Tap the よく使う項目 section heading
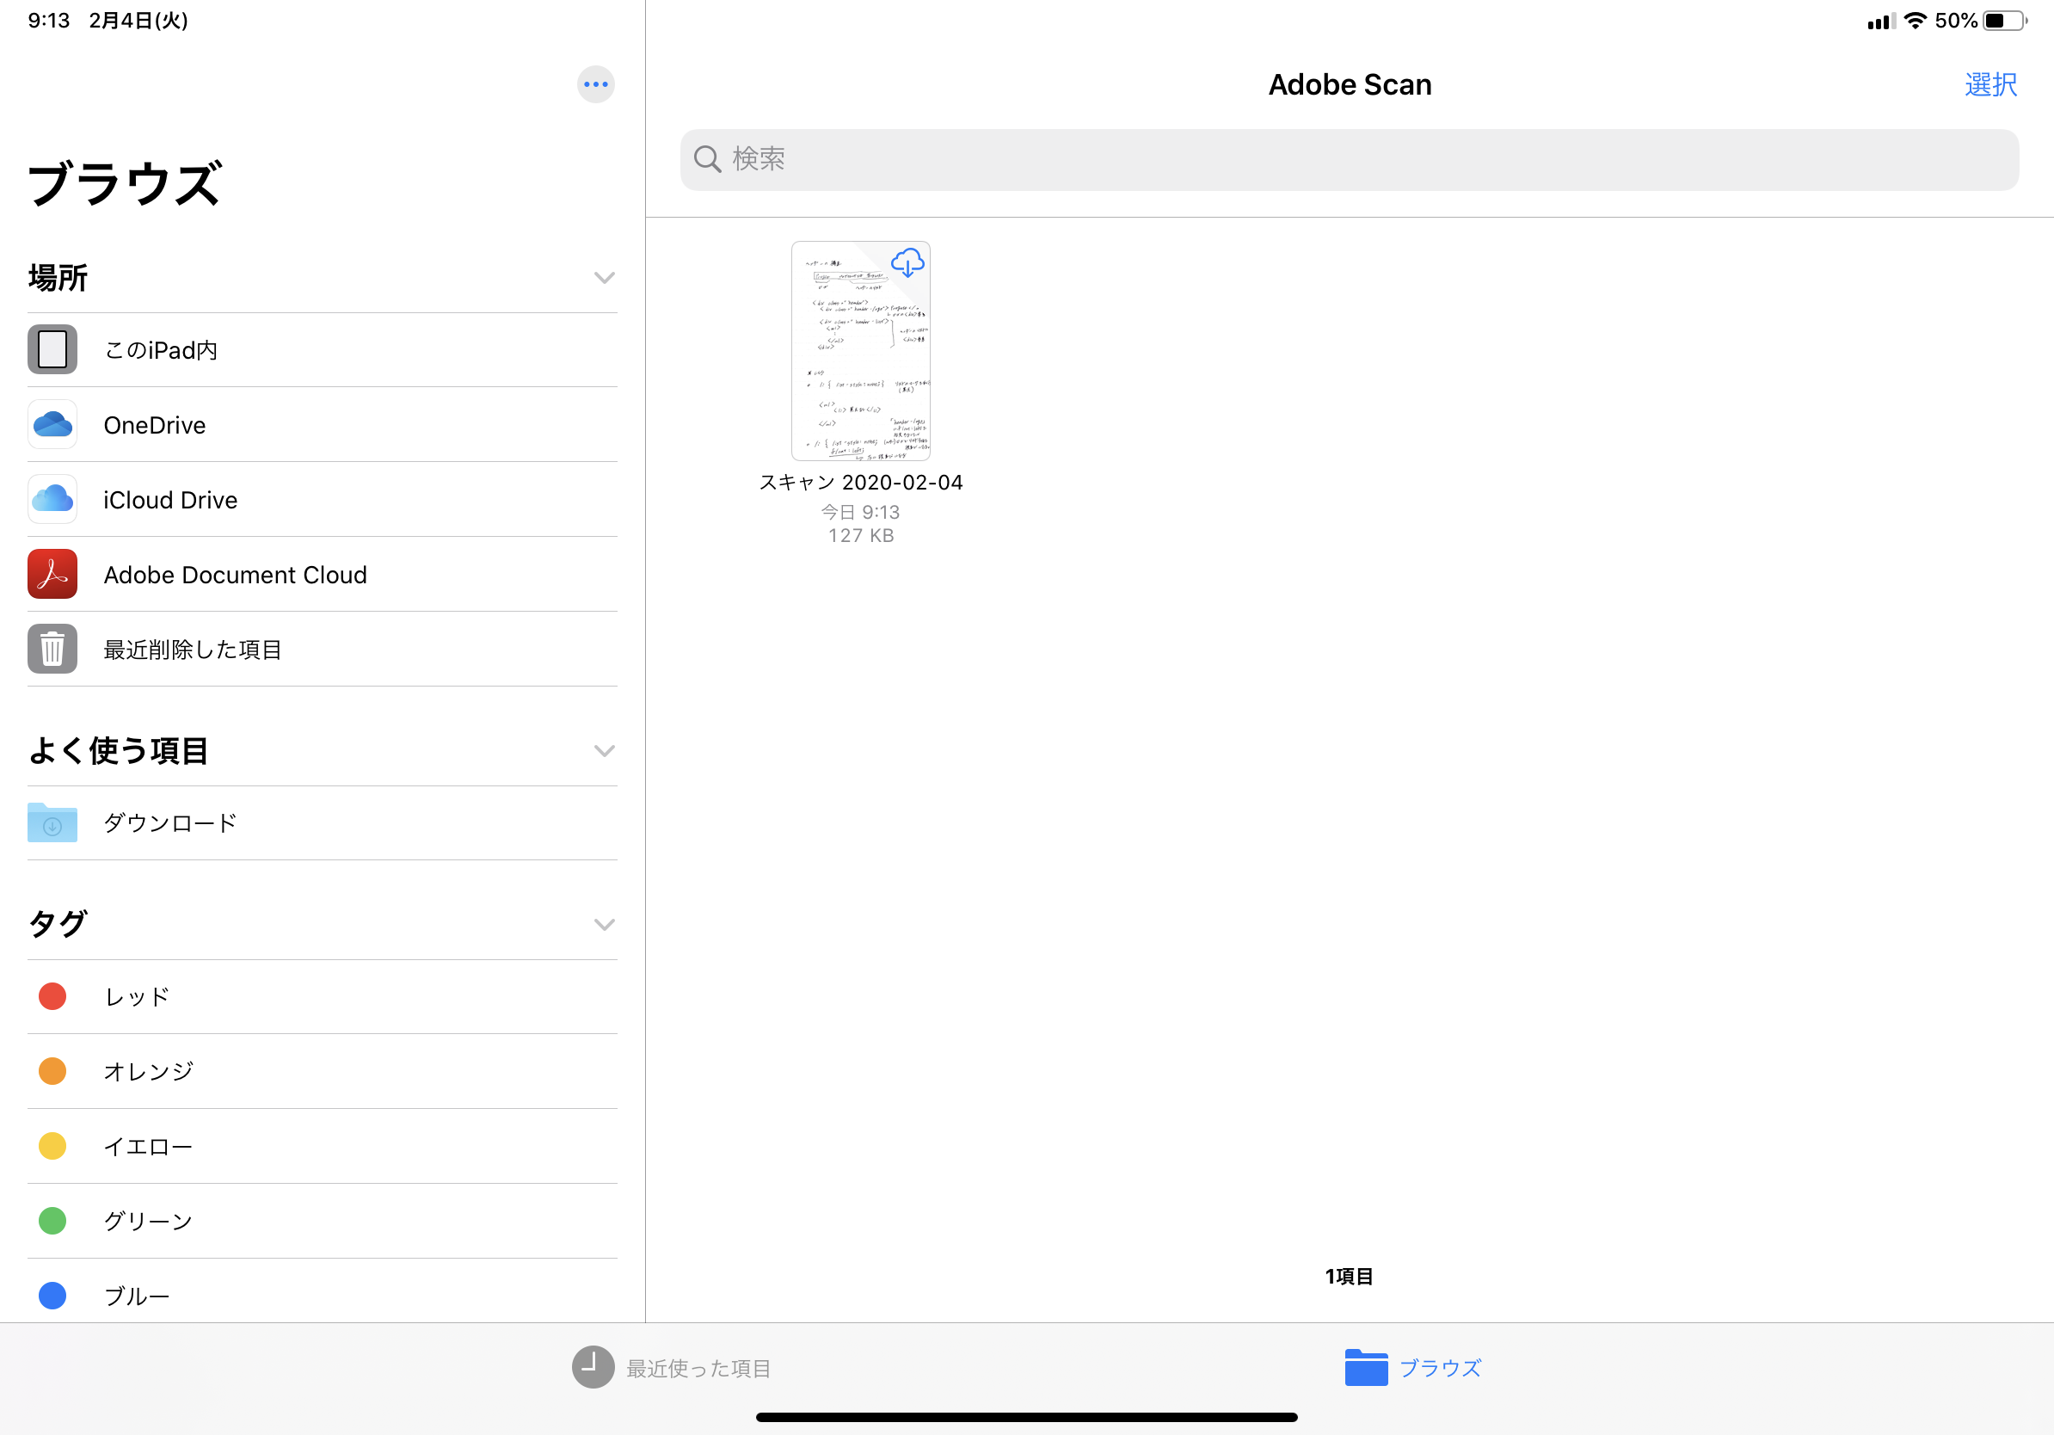Image resolution: width=2054 pixels, height=1435 pixels. [118, 750]
